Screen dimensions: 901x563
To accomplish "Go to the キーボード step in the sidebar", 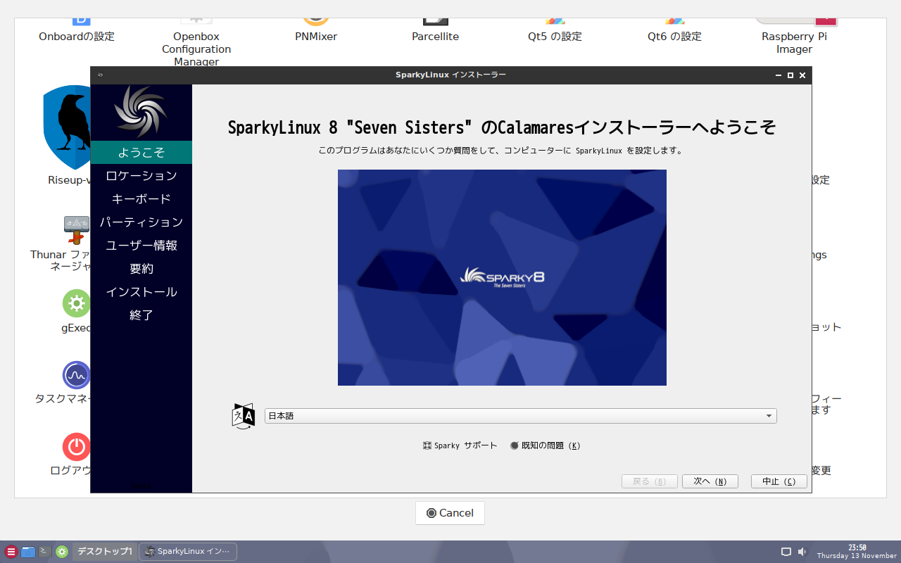I will click(x=141, y=199).
